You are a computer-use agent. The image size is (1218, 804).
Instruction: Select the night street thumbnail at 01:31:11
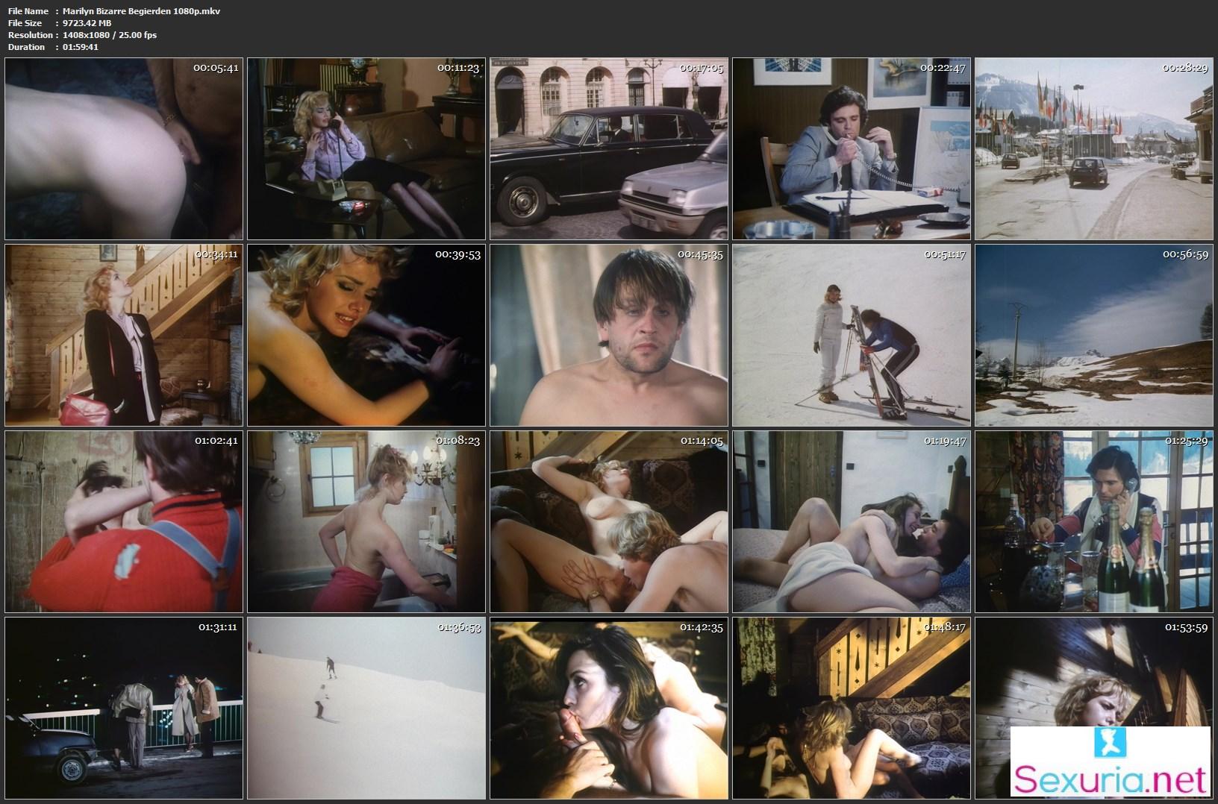coord(124,707)
